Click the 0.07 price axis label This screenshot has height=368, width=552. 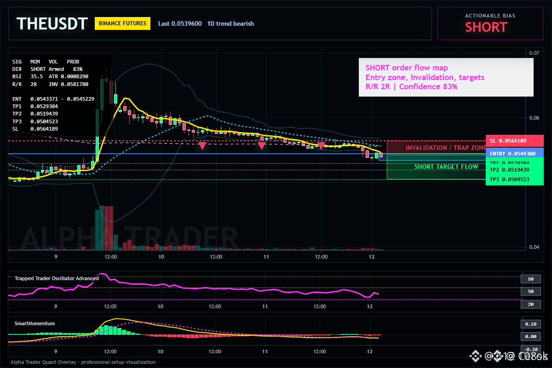tap(534, 53)
